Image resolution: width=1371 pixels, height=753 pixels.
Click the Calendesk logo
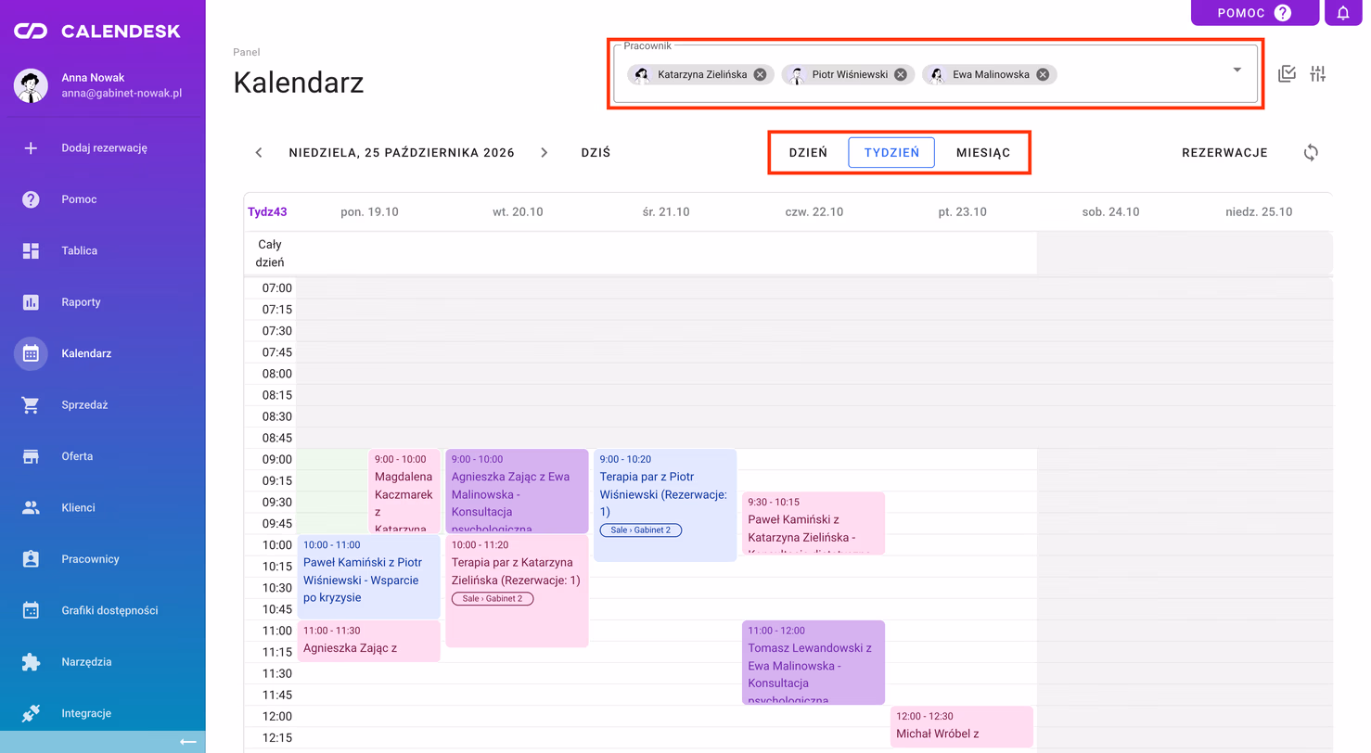tap(96, 32)
